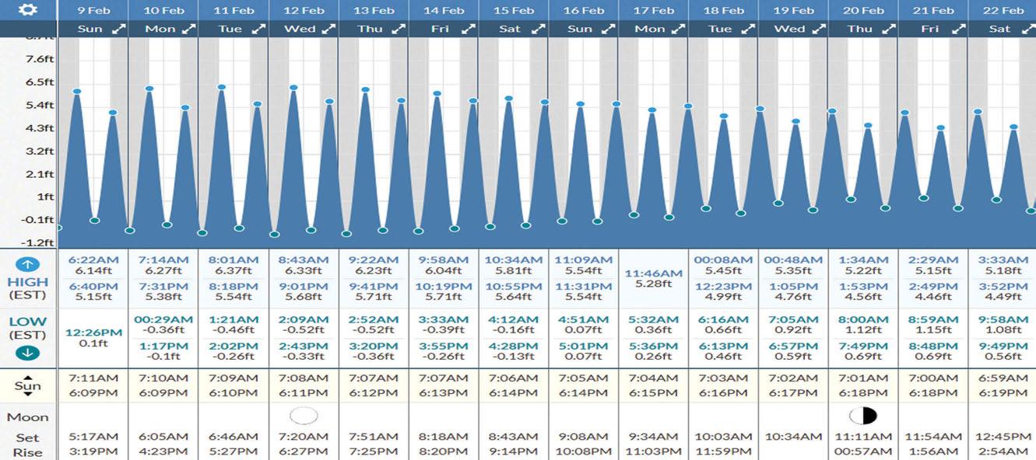Viewport: 1036px width, 460px height.
Task: Expand the 12 Feb Wednesday column
Action: [328, 30]
